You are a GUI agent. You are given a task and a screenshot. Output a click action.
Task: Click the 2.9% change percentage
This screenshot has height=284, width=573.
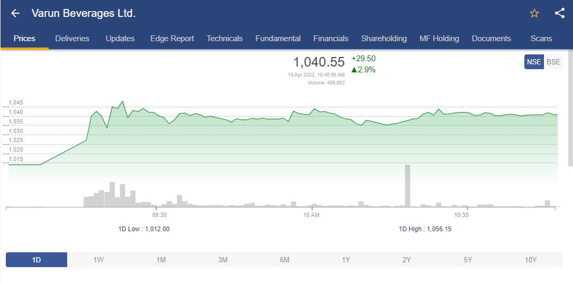363,70
